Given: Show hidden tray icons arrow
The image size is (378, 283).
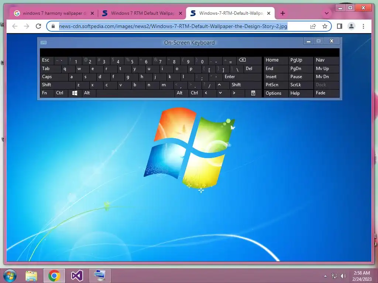Looking at the screenshot, I should pyautogui.click(x=325, y=276).
